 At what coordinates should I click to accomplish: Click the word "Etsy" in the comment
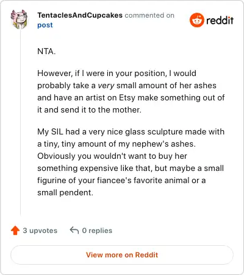pyautogui.click(x=127, y=98)
